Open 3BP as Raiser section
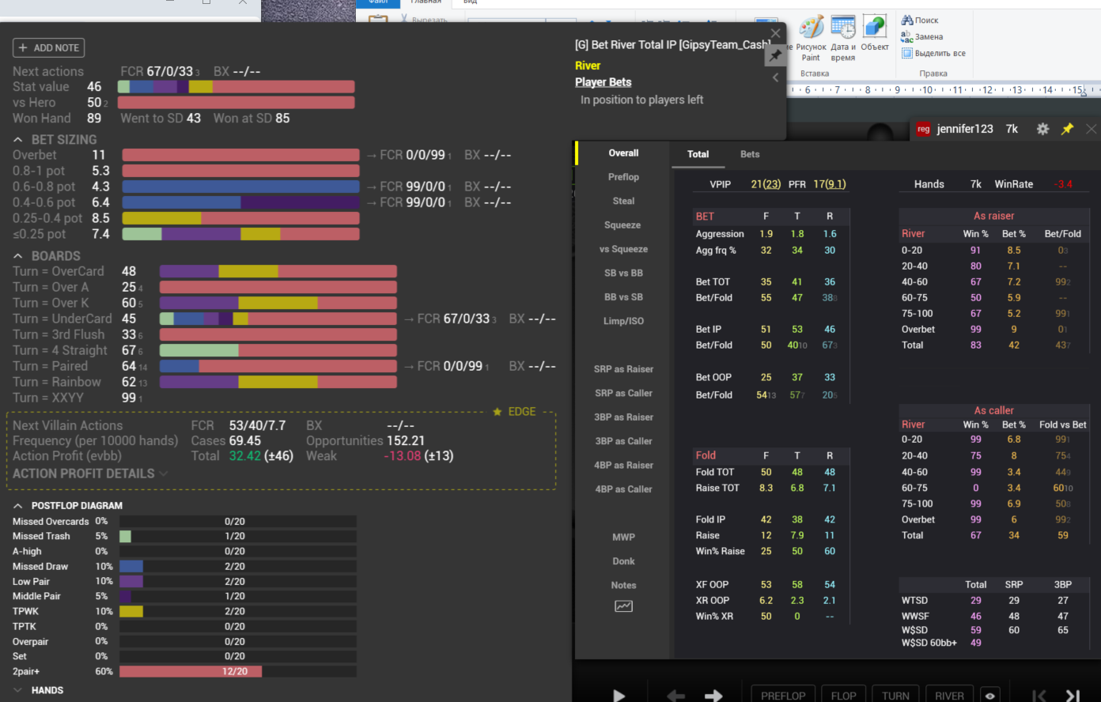The height and width of the screenshot is (702, 1101). pyautogui.click(x=623, y=417)
